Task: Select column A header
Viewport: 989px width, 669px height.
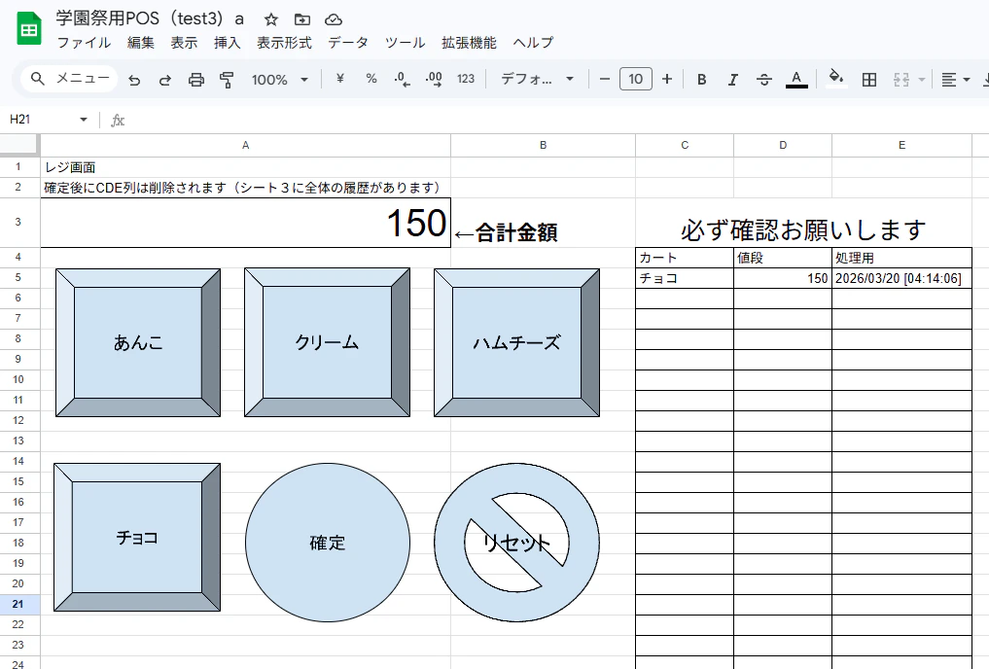Action: click(245, 145)
